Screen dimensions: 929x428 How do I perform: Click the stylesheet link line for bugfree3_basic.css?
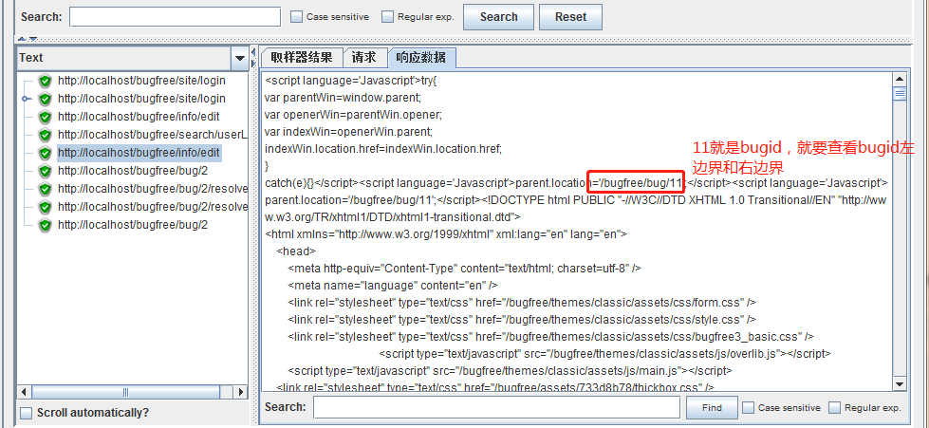point(551,337)
